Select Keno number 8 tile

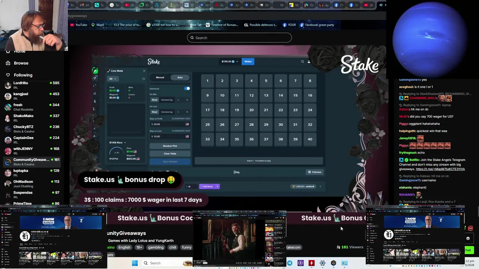click(310, 81)
